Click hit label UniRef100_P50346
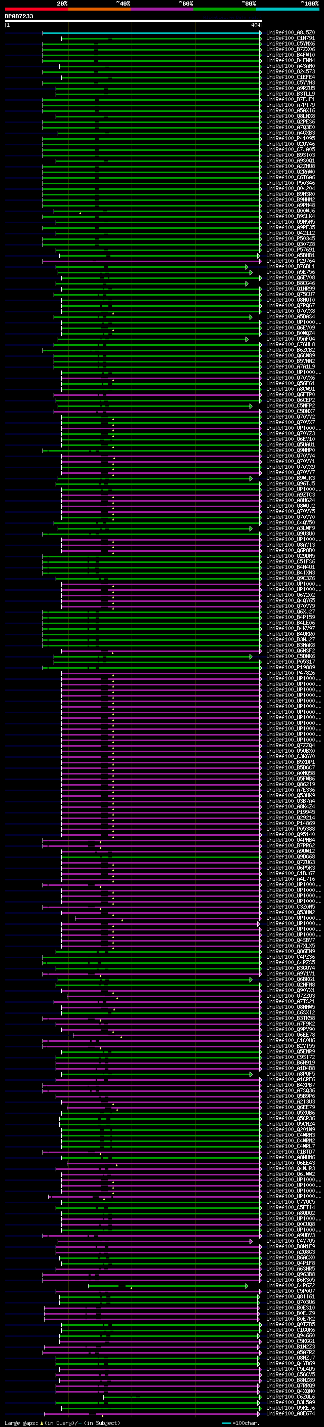This screenshot has height=1427, width=324. point(291,183)
